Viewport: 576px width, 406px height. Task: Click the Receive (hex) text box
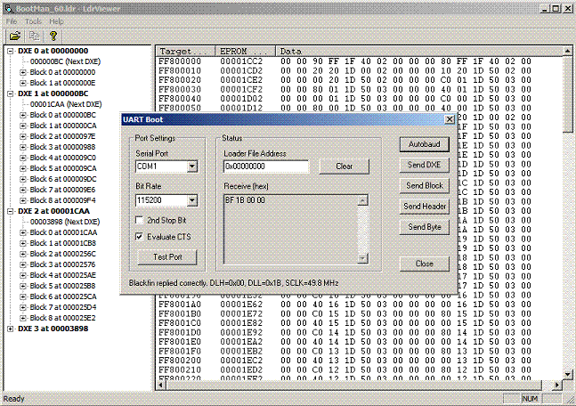290,229
